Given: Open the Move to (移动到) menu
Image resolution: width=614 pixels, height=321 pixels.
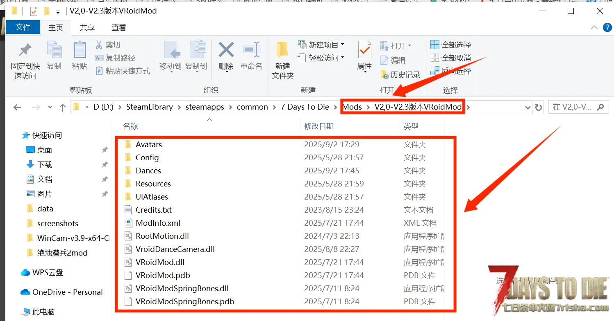Looking at the screenshot, I should pyautogui.click(x=171, y=56).
